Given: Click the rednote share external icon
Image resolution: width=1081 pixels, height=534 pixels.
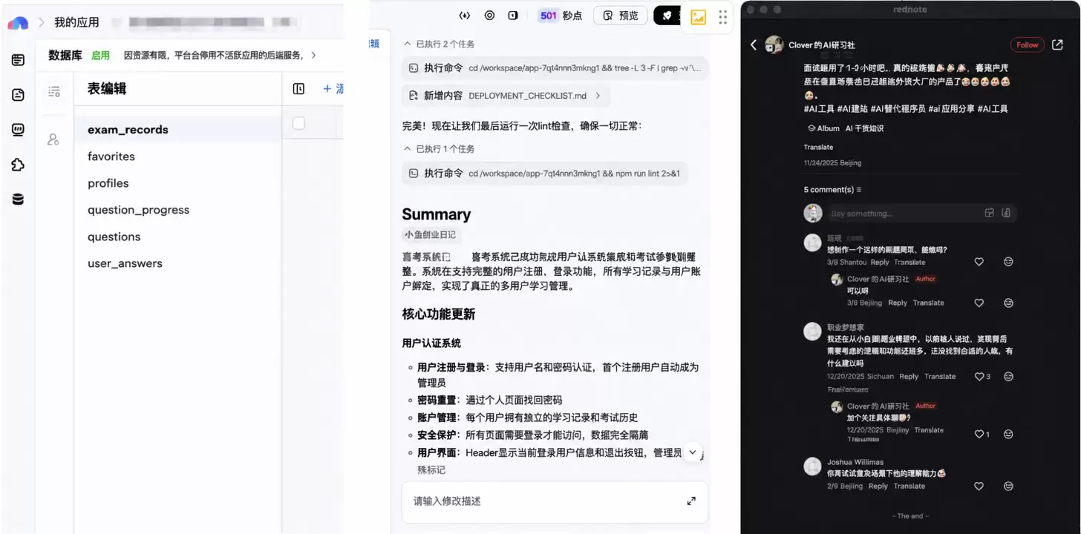Looking at the screenshot, I should 1058,45.
